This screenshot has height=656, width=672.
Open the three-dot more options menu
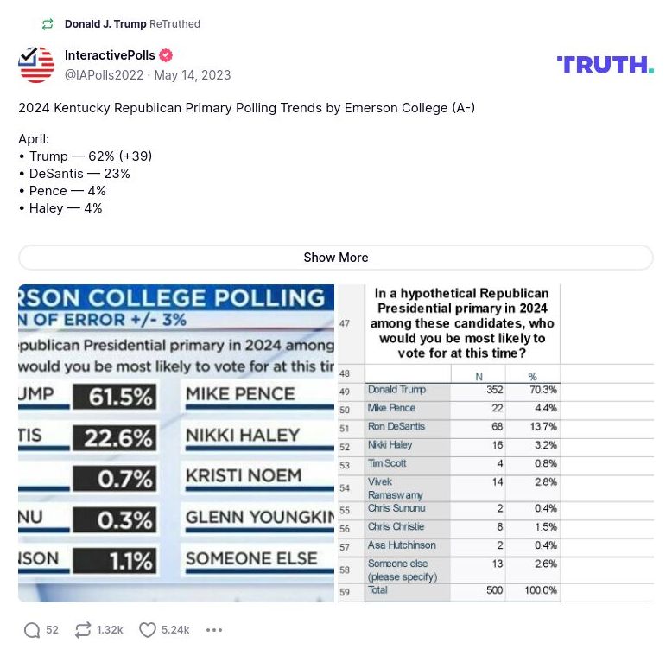pos(214,630)
